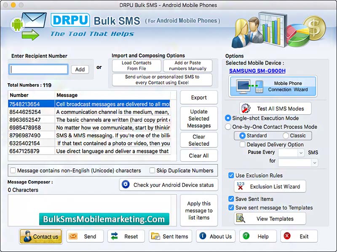Click Apply this message to list items
Viewport: 337px width, 252px height.
pyautogui.click(x=199, y=210)
